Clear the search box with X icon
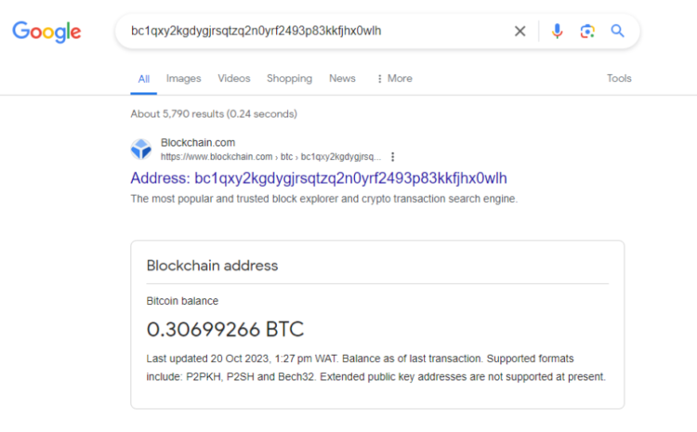The width and height of the screenshot is (697, 432). [x=520, y=31]
